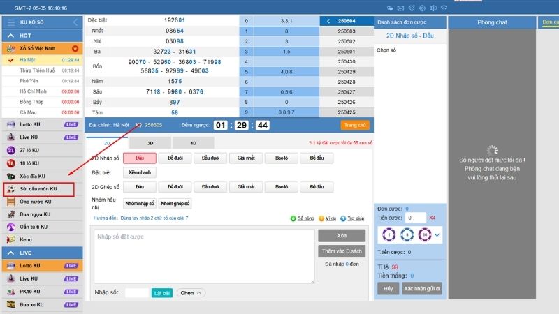This screenshot has width=559, height=314.
Task: Open the Chọn dropdown
Action: (x=191, y=293)
